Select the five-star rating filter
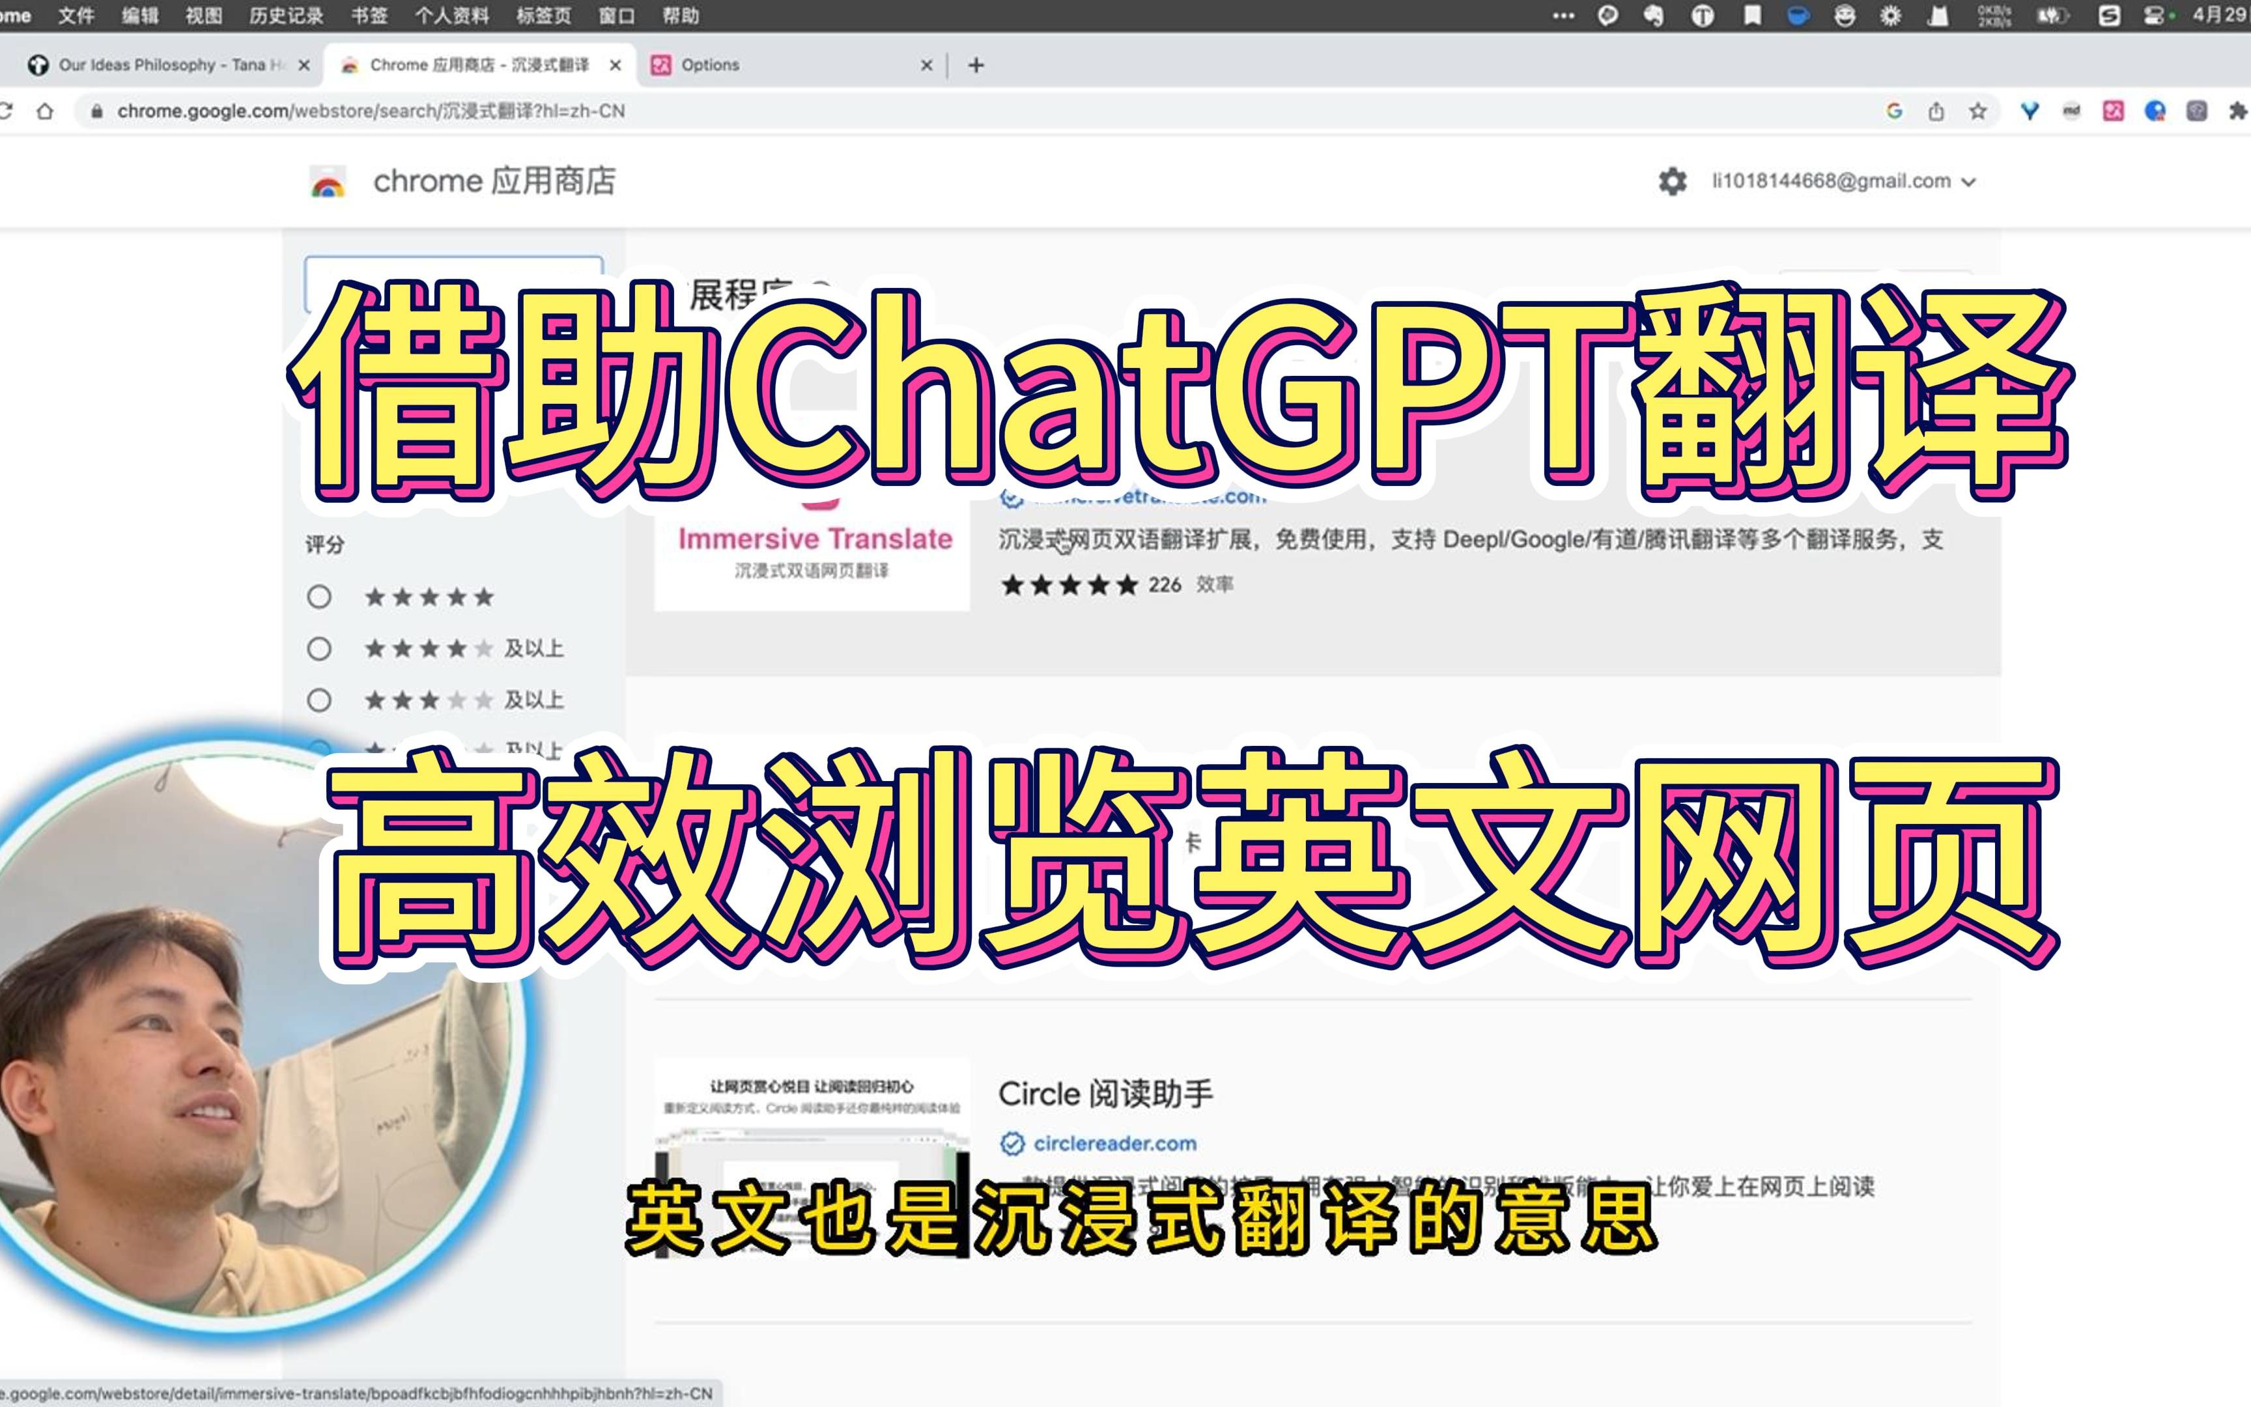The height and width of the screenshot is (1407, 2251). point(319,597)
